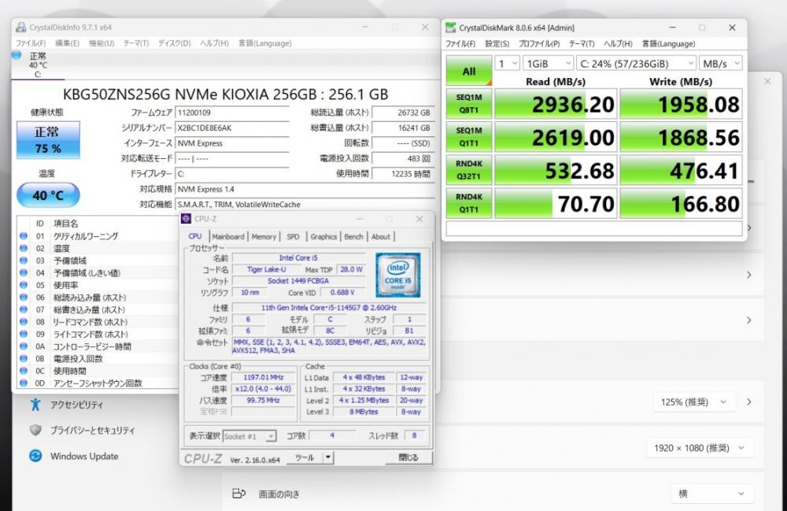Click the Intel Core i5 logo in CPU-Z
This screenshot has height=511, width=787.
397,275
